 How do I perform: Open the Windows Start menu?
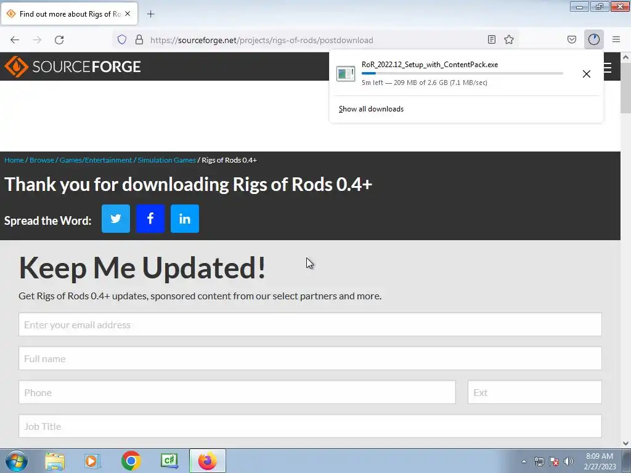(17, 461)
